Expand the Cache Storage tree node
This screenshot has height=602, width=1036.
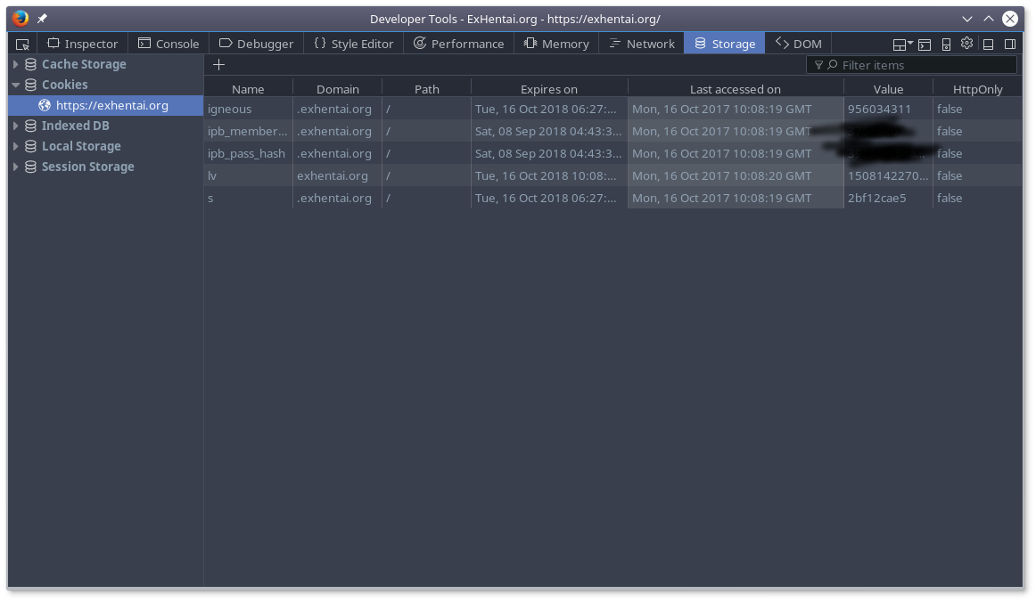(x=16, y=64)
